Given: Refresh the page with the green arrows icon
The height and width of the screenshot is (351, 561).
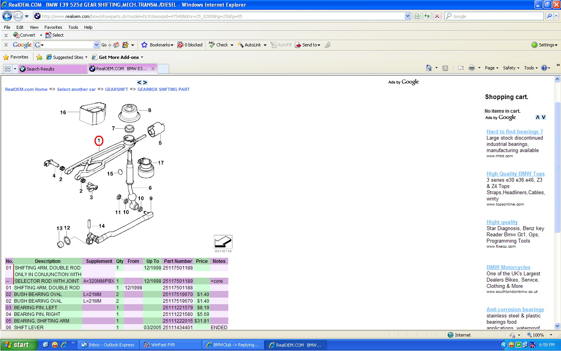Looking at the screenshot, I should coord(427,16).
